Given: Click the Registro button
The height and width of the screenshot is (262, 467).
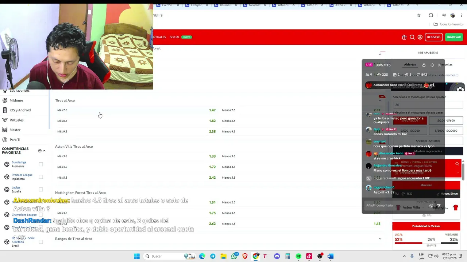Looking at the screenshot, I should pos(434,37).
